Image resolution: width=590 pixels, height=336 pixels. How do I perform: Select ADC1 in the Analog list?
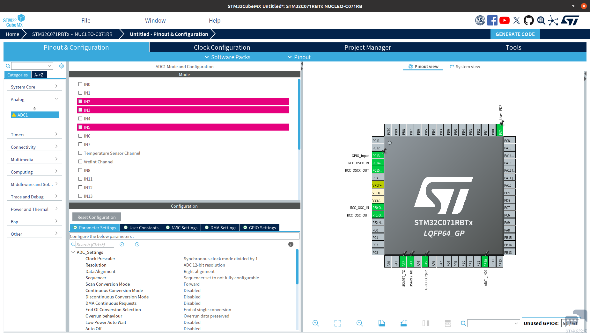pyautogui.click(x=35, y=115)
